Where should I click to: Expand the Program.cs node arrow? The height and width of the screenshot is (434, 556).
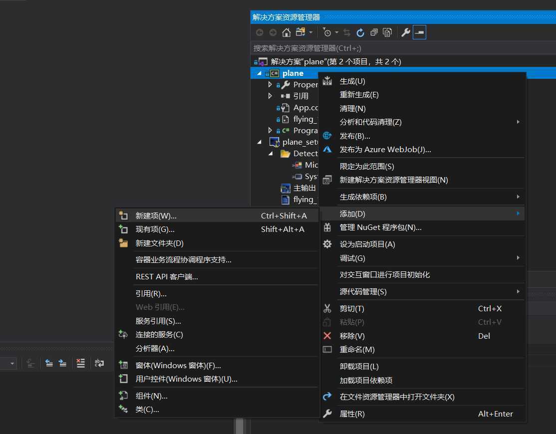270,130
